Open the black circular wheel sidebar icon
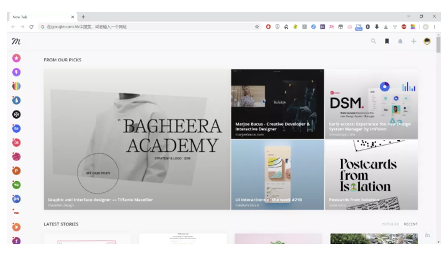The height and width of the screenshot is (253, 446). [16, 114]
